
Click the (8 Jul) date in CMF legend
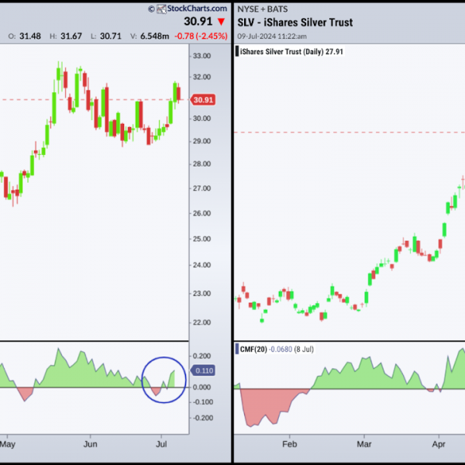[304, 350]
